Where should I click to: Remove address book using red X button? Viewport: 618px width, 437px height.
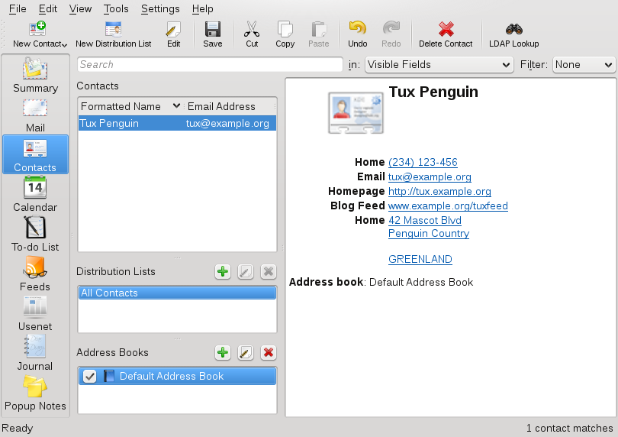pos(268,352)
